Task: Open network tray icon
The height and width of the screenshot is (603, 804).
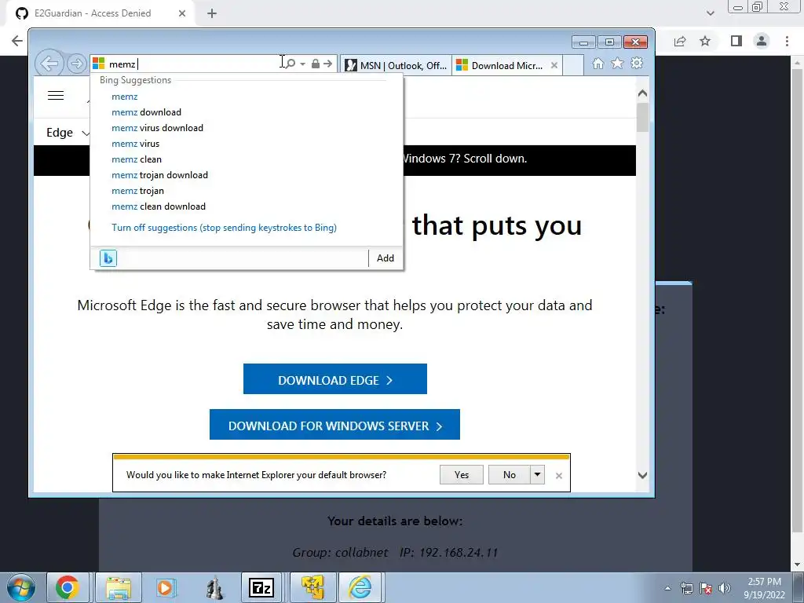Action: [x=686, y=589]
